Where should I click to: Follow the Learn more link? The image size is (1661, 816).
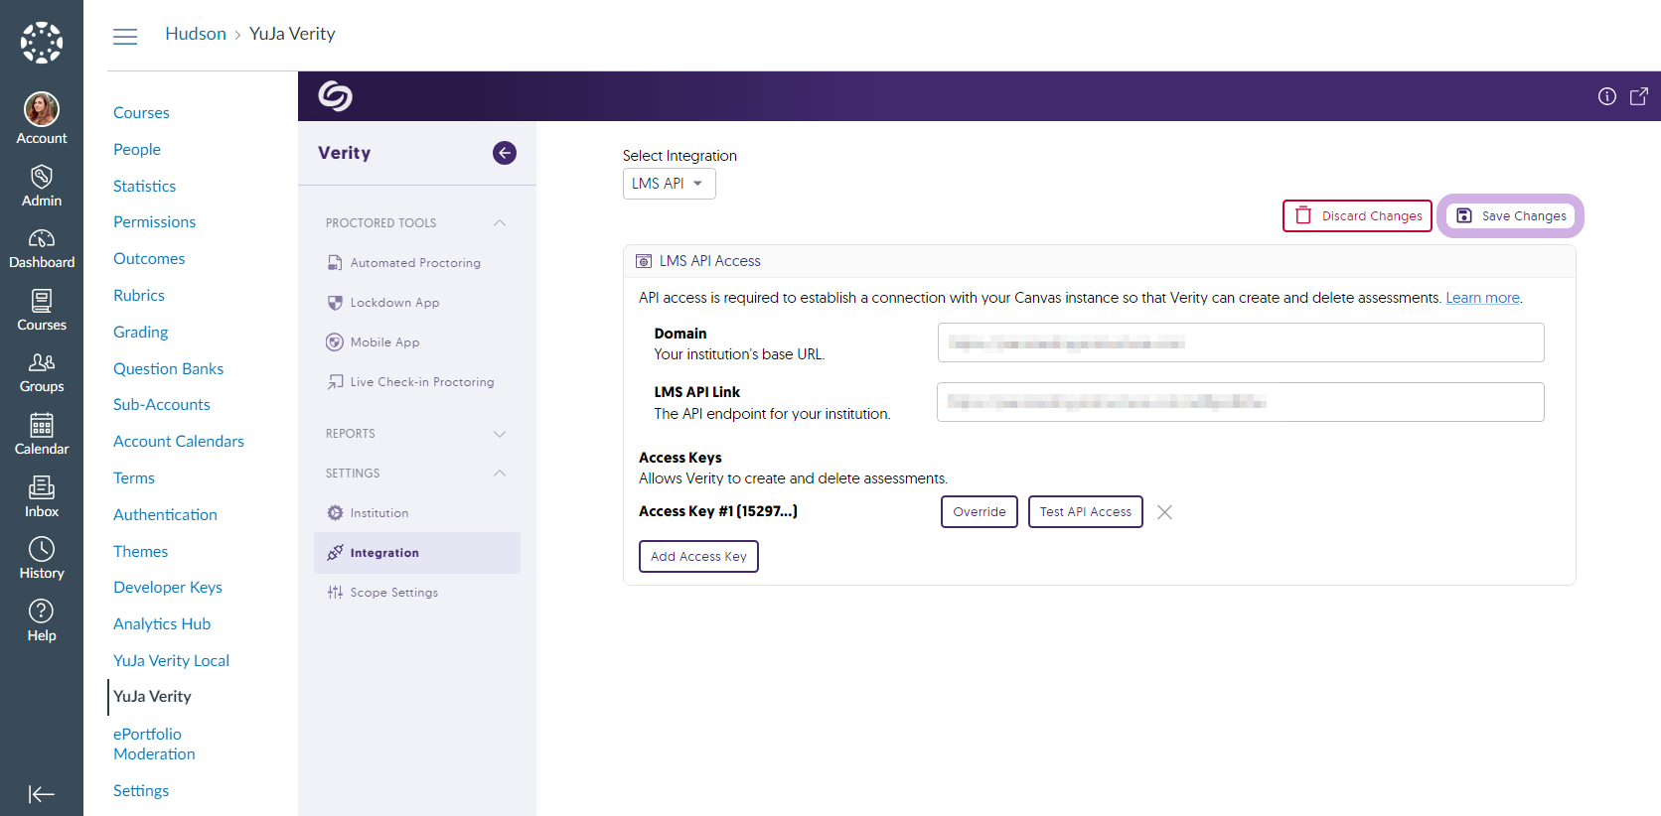pos(1482,298)
